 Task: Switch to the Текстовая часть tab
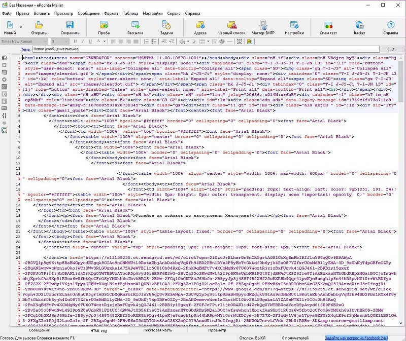coord(158,330)
